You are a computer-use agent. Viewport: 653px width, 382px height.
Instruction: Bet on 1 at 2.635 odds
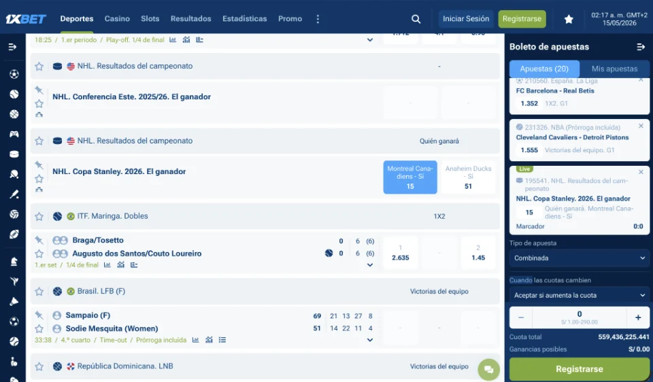(400, 253)
